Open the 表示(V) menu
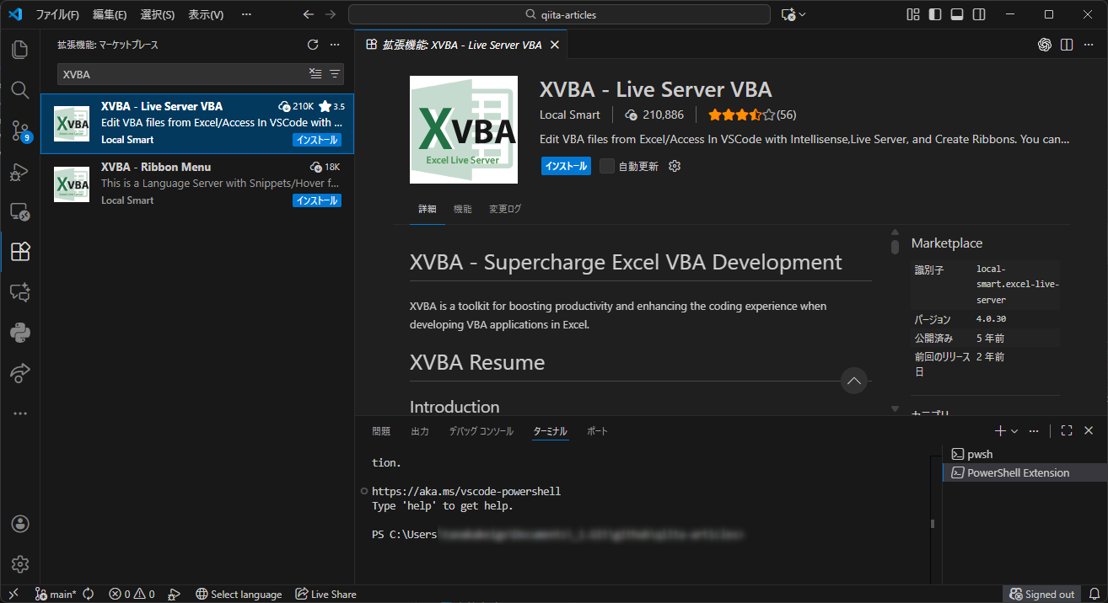Viewport: 1108px width, 603px height. coord(206,14)
